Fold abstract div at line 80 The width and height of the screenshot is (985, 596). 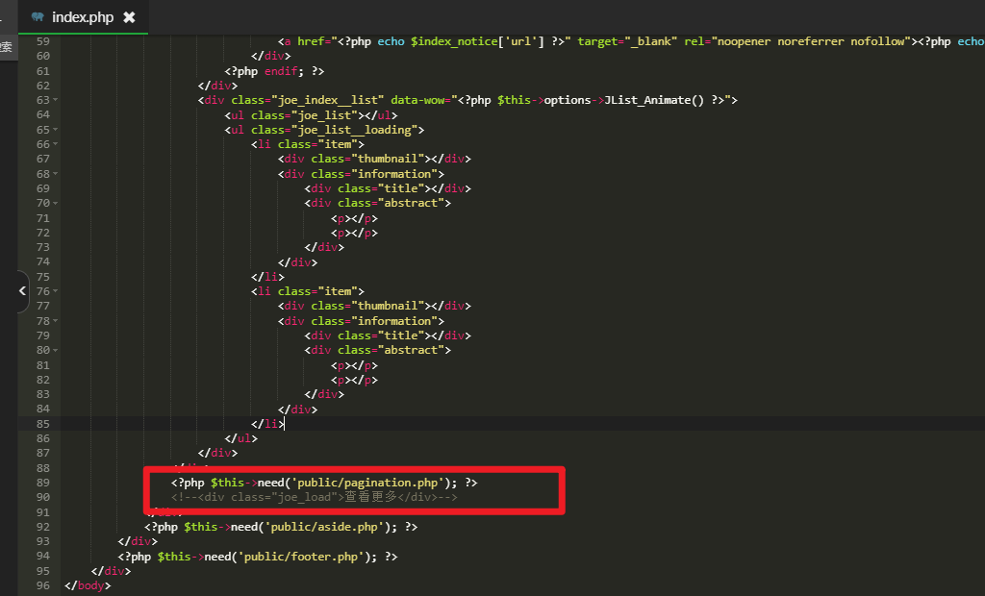[x=56, y=350]
